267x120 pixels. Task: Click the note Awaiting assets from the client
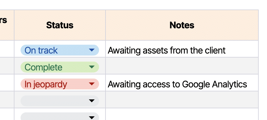point(166,50)
